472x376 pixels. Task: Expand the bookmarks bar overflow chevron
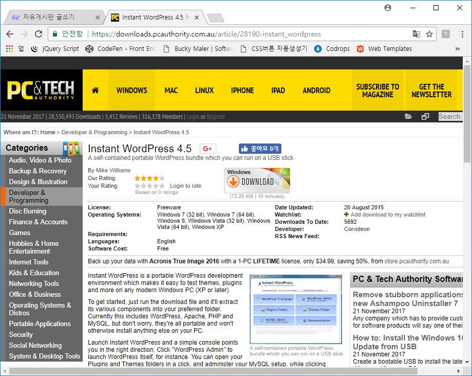(x=457, y=49)
